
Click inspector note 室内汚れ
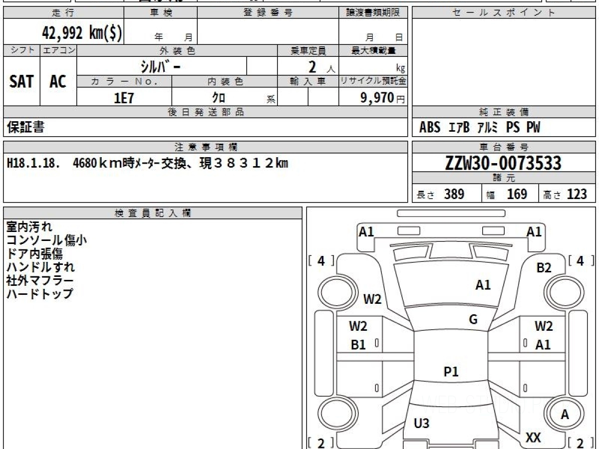coord(29,226)
